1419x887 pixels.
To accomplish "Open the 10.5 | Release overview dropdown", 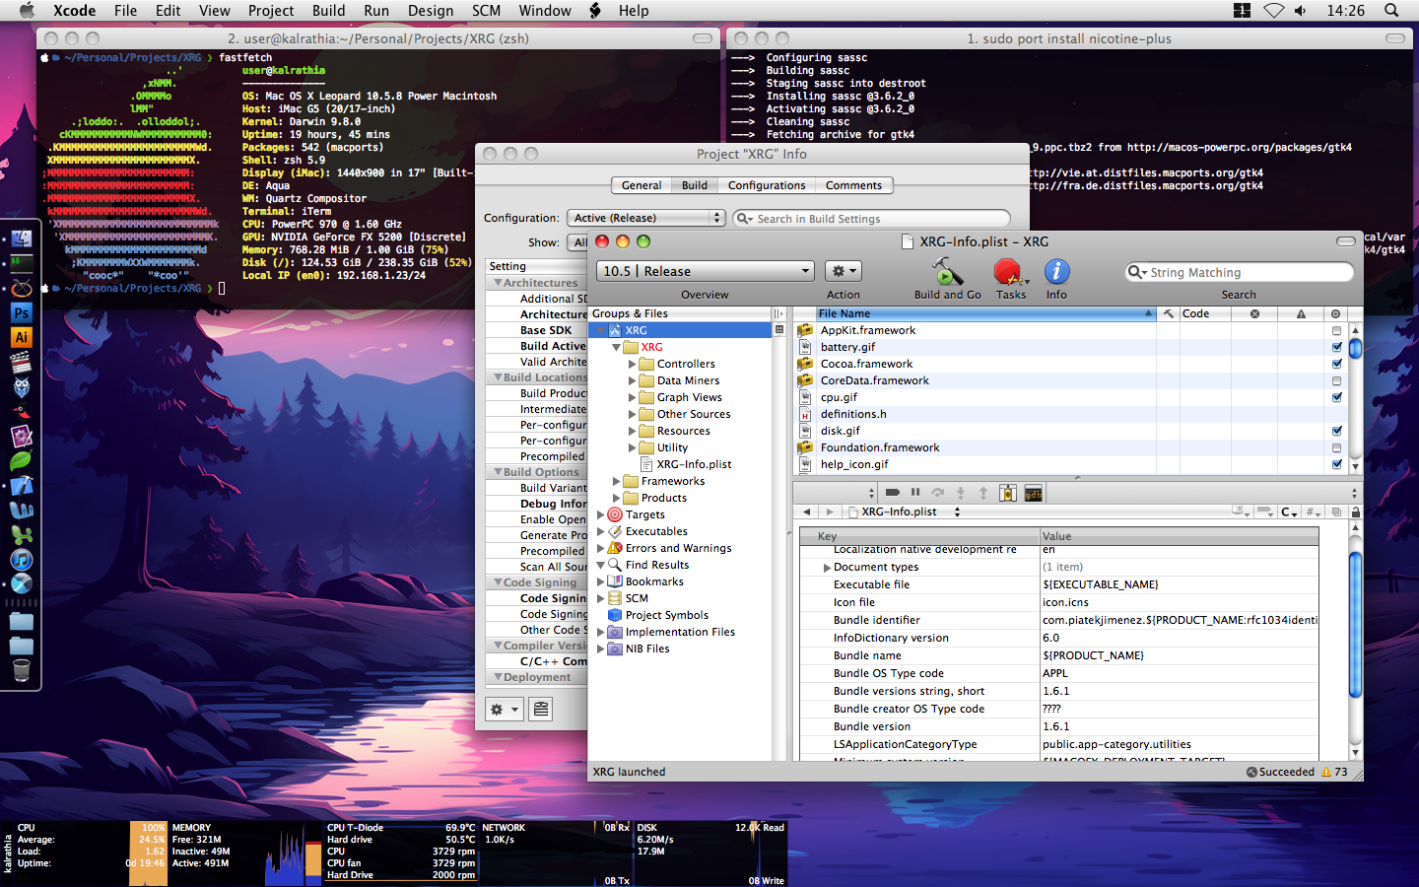I will point(706,271).
